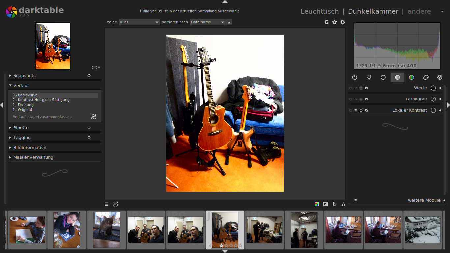Expand the Werte module arrow
The height and width of the screenshot is (253, 450).
tap(440, 88)
